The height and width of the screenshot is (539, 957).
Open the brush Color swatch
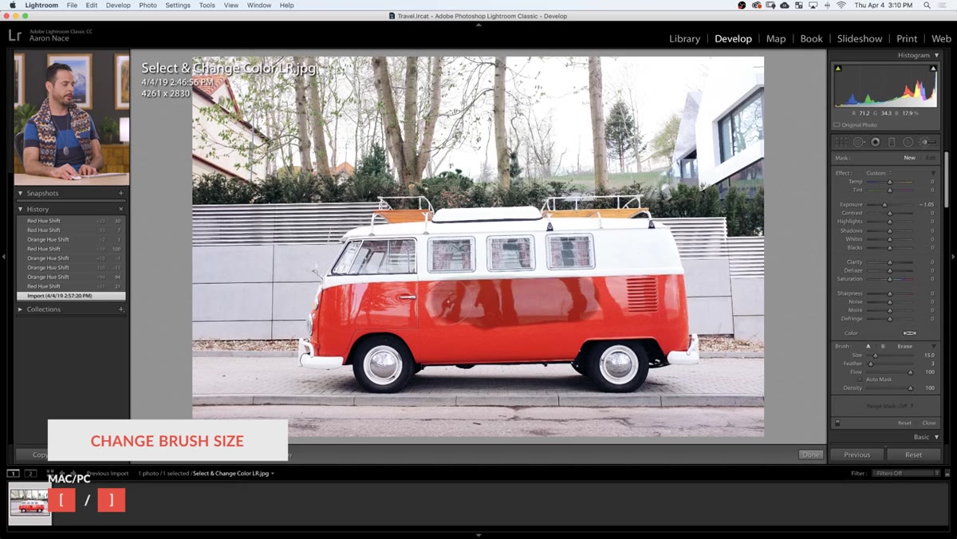point(909,332)
